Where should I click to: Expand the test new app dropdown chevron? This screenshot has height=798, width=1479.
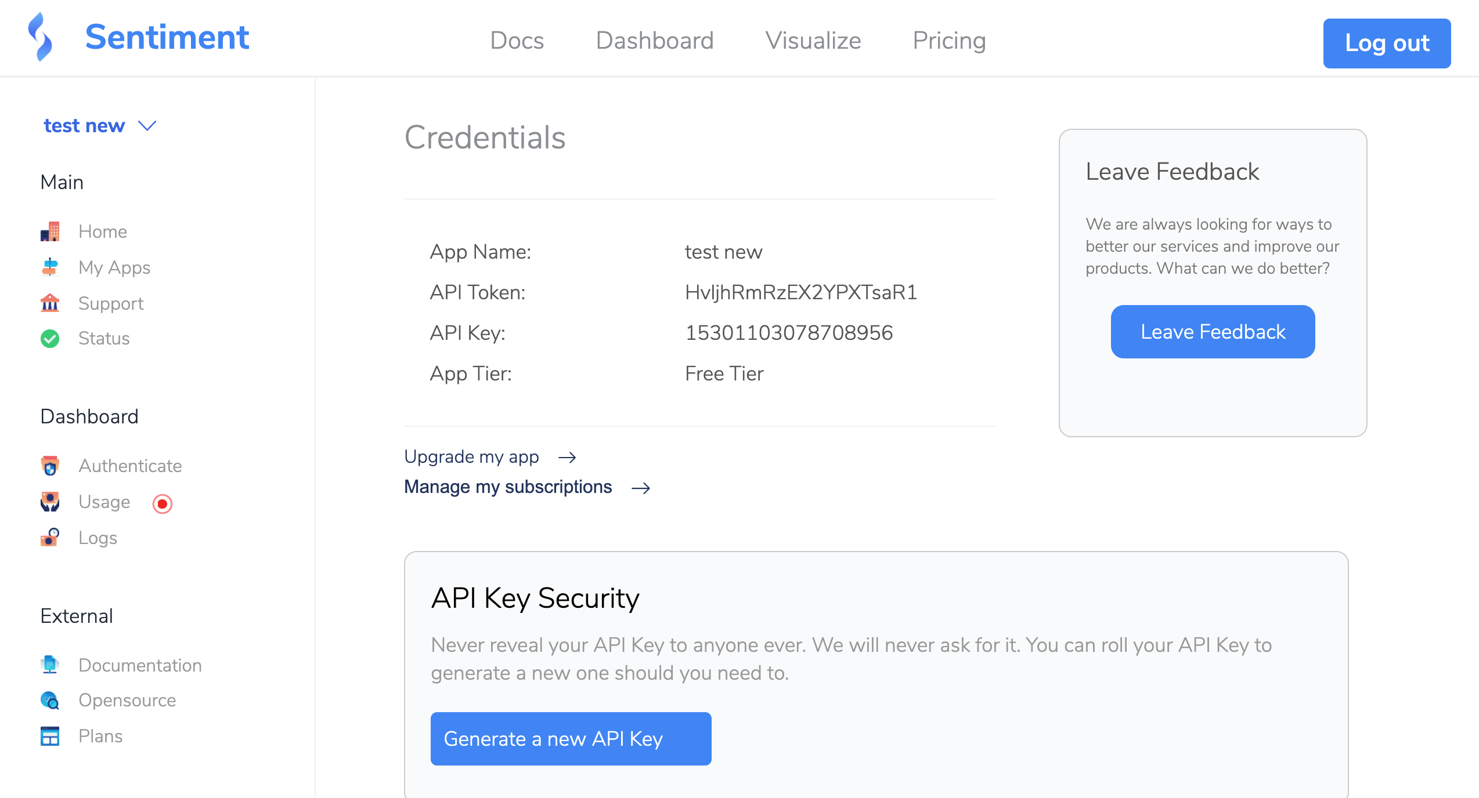tap(147, 126)
